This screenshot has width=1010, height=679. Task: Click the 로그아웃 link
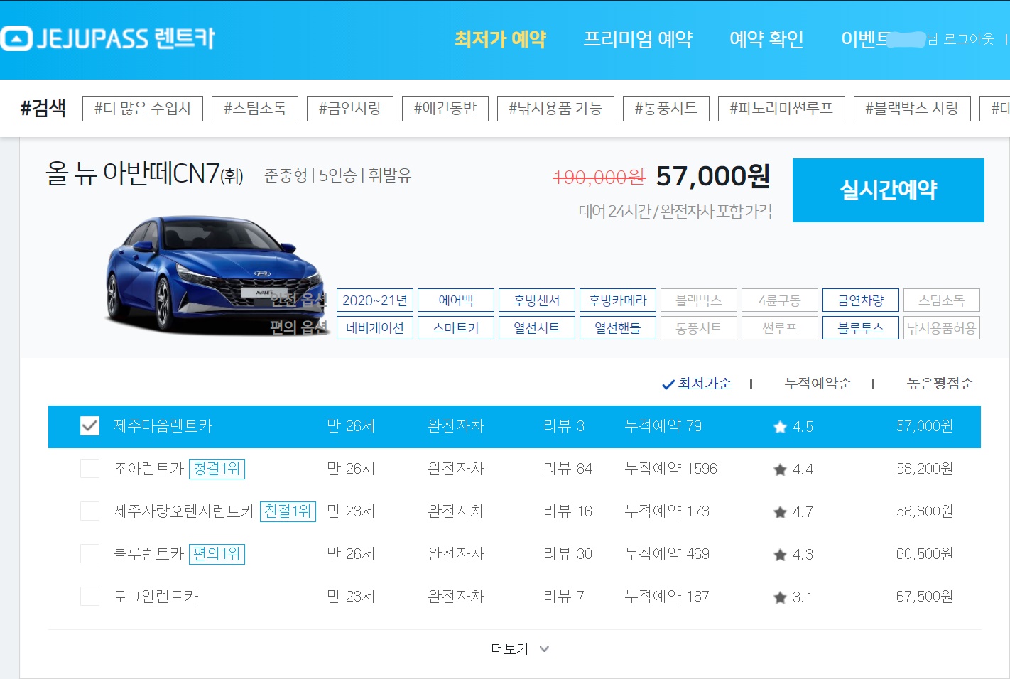968,39
